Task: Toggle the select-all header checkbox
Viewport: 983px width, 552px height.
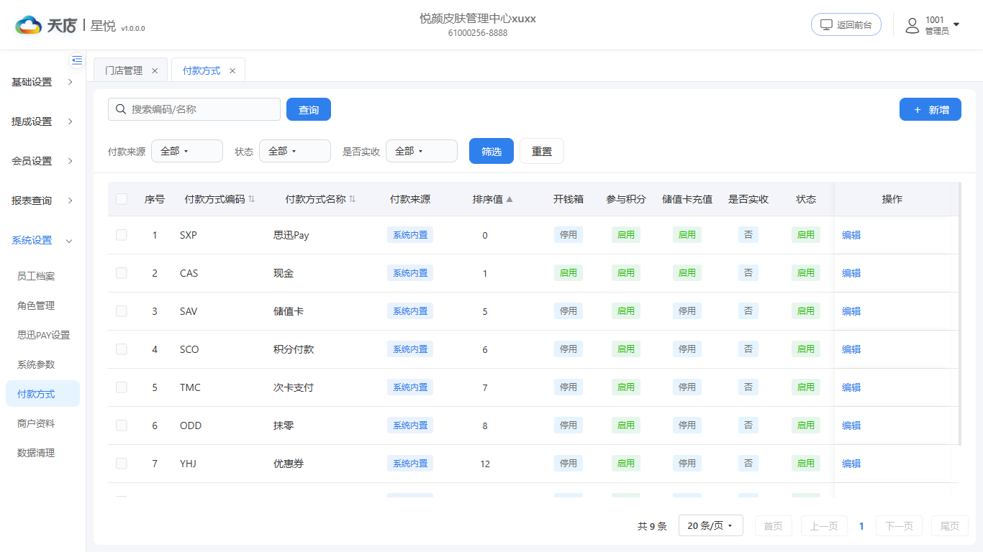Action: [x=122, y=199]
